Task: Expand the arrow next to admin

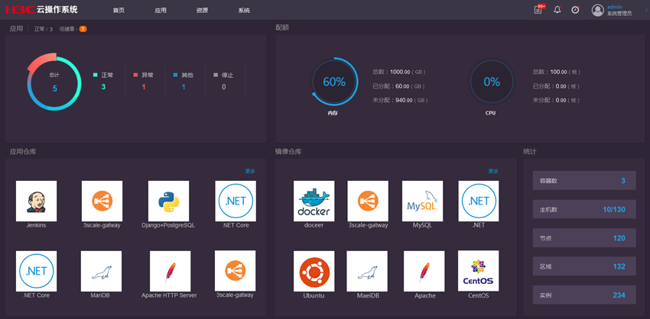Action: coord(646,10)
